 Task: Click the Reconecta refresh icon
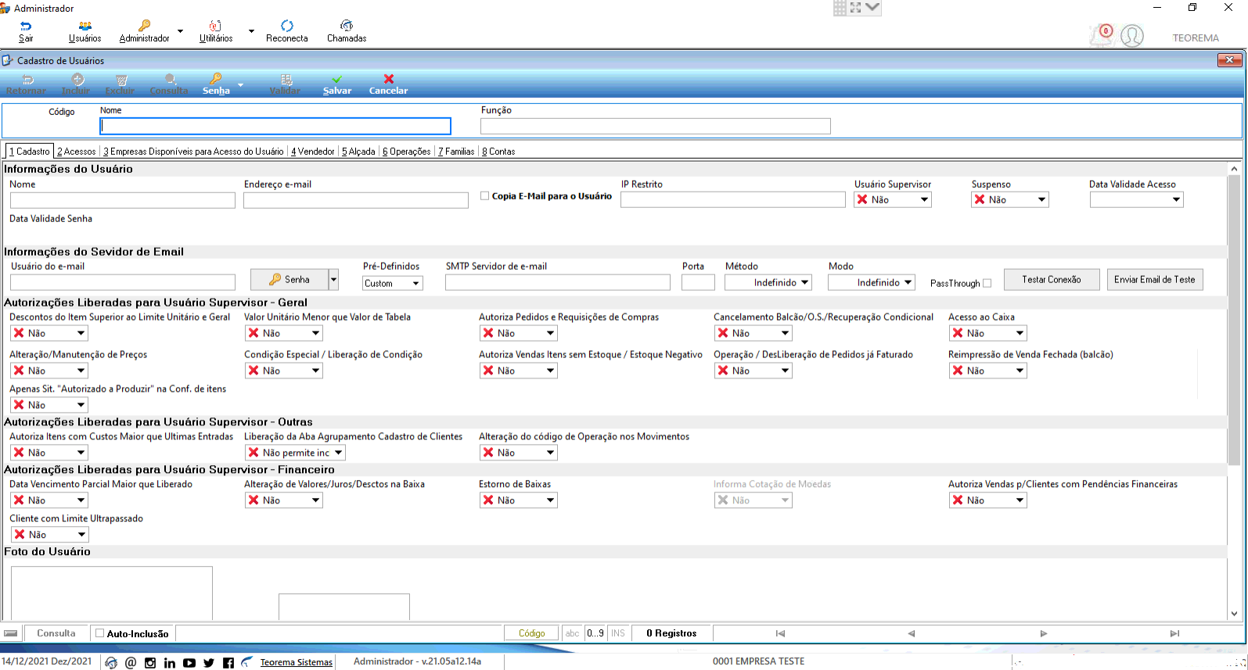coord(287,27)
